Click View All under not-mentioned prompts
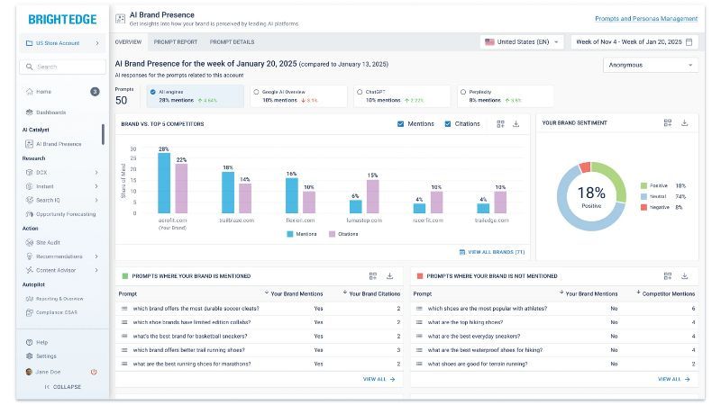The width and height of the screenshot is (721, 405). coord(673,379)
